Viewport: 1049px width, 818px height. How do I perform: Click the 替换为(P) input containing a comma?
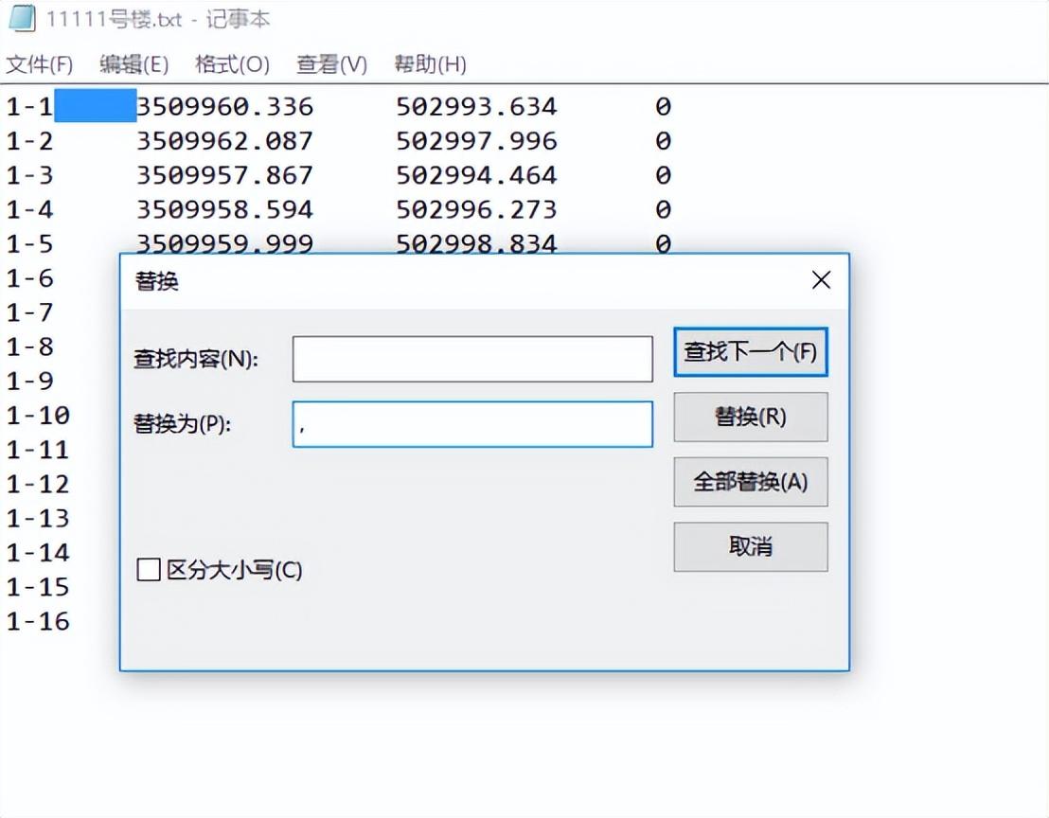point(472,424)
